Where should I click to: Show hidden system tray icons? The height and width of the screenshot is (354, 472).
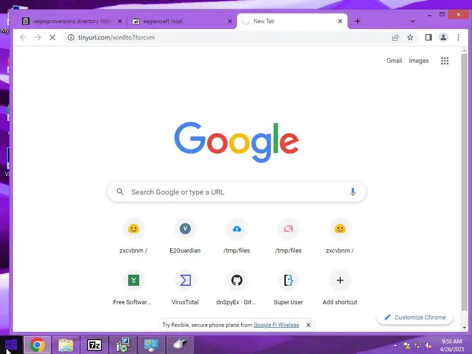click(x=395, y=345)
